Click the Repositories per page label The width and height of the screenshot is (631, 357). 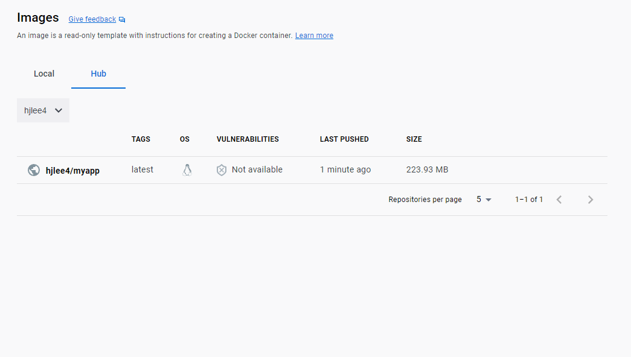coord(425,200)
